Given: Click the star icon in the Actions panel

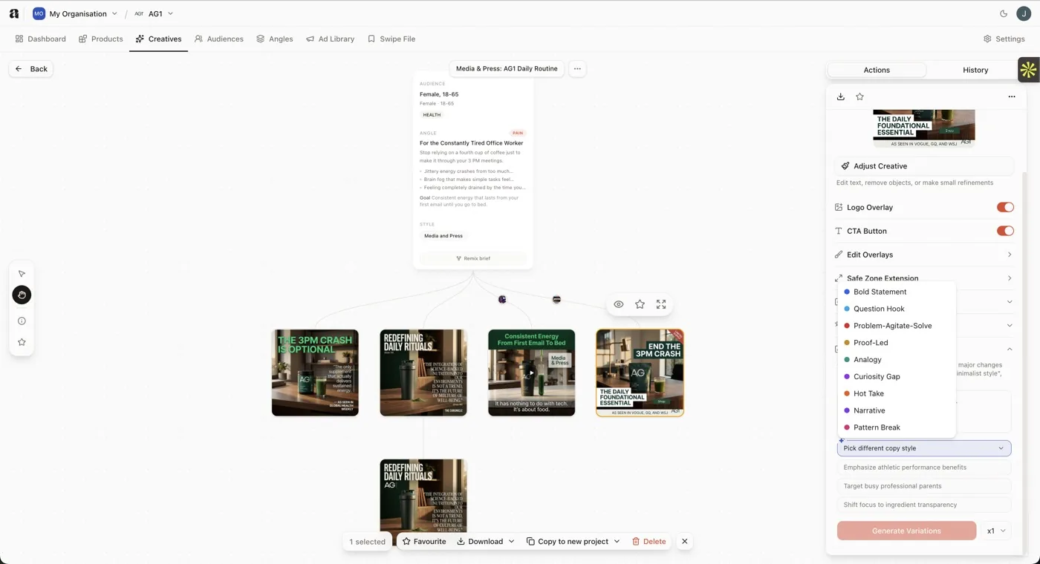Looking at the screenshot, I should pos(859,96).
